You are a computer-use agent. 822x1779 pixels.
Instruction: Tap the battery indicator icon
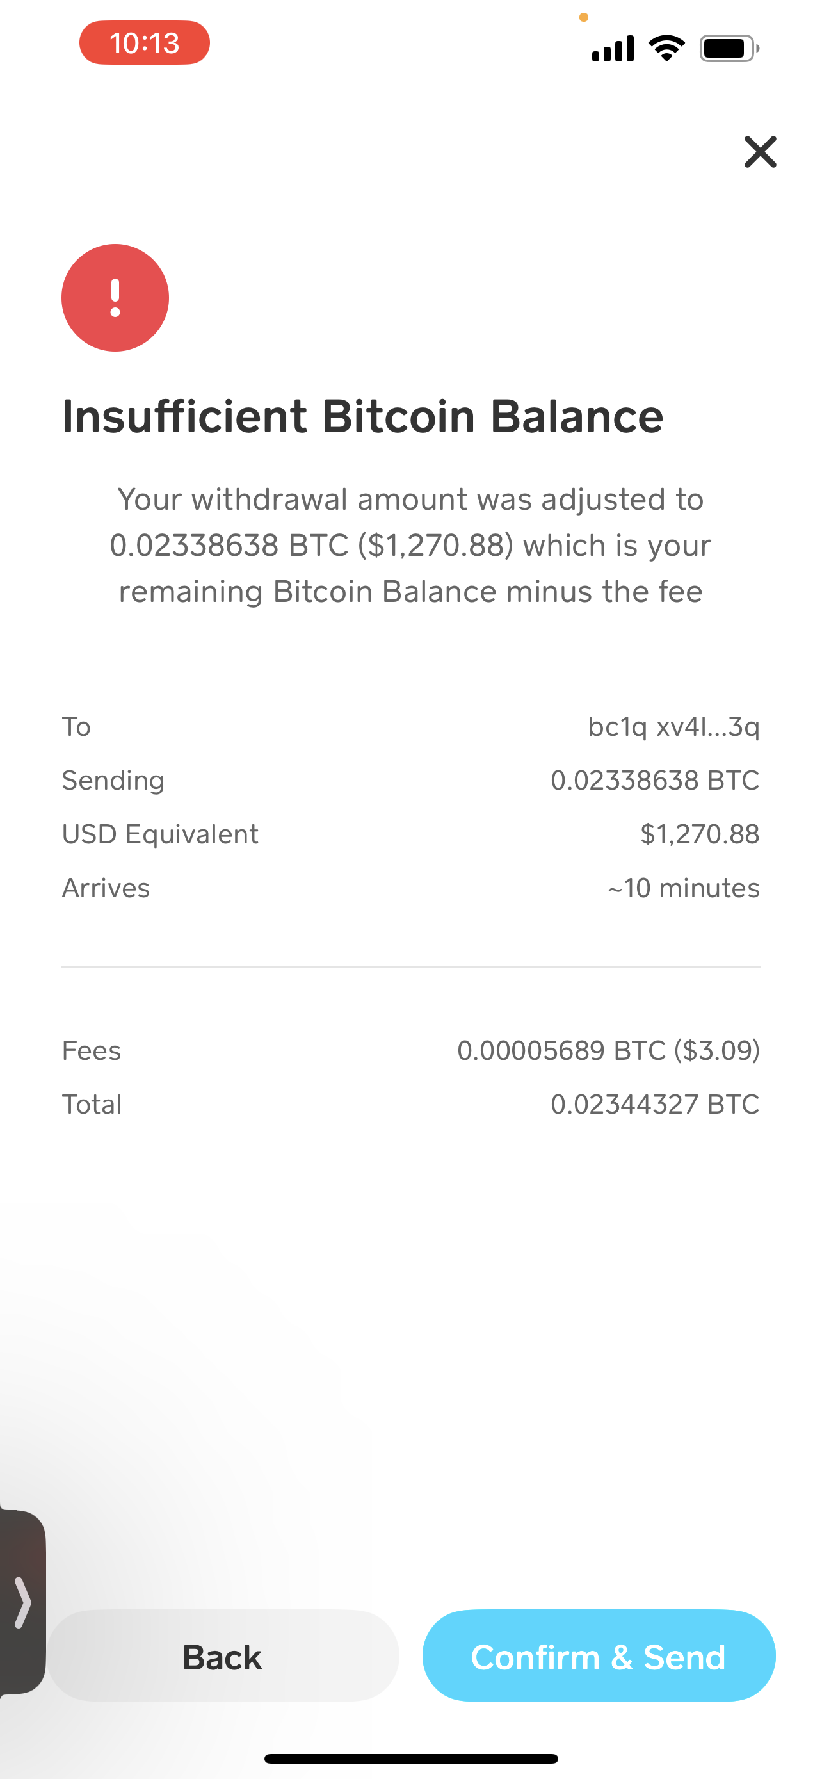[729, 48]
